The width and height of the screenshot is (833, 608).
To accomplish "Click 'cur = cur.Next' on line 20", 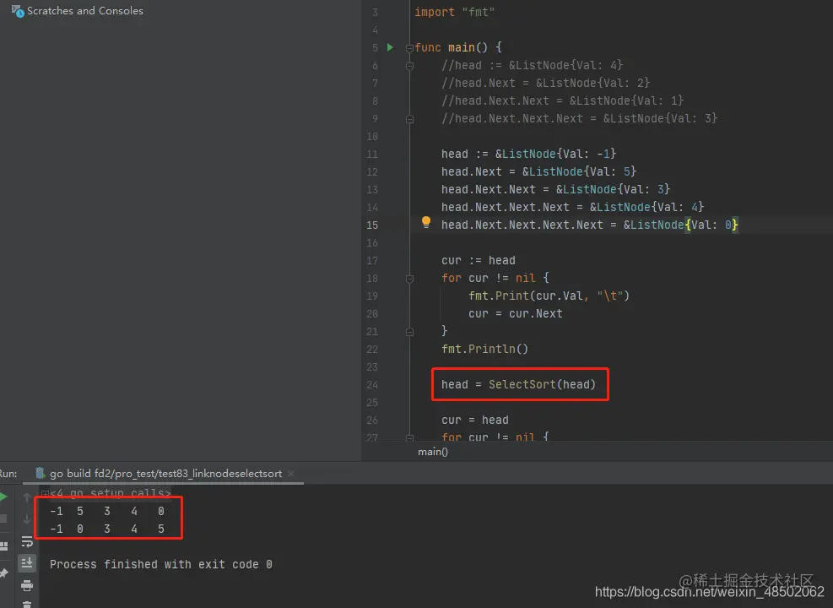I will [515, 313].
